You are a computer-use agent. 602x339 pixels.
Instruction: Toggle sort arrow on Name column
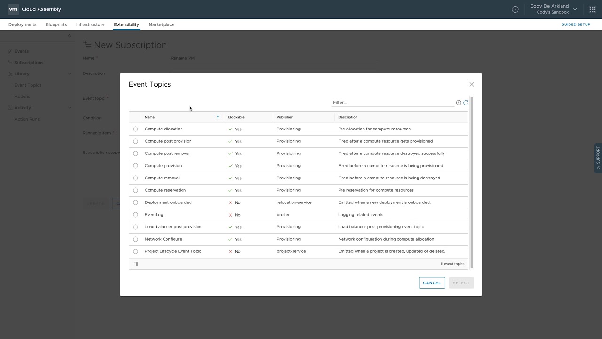point(218,117)
